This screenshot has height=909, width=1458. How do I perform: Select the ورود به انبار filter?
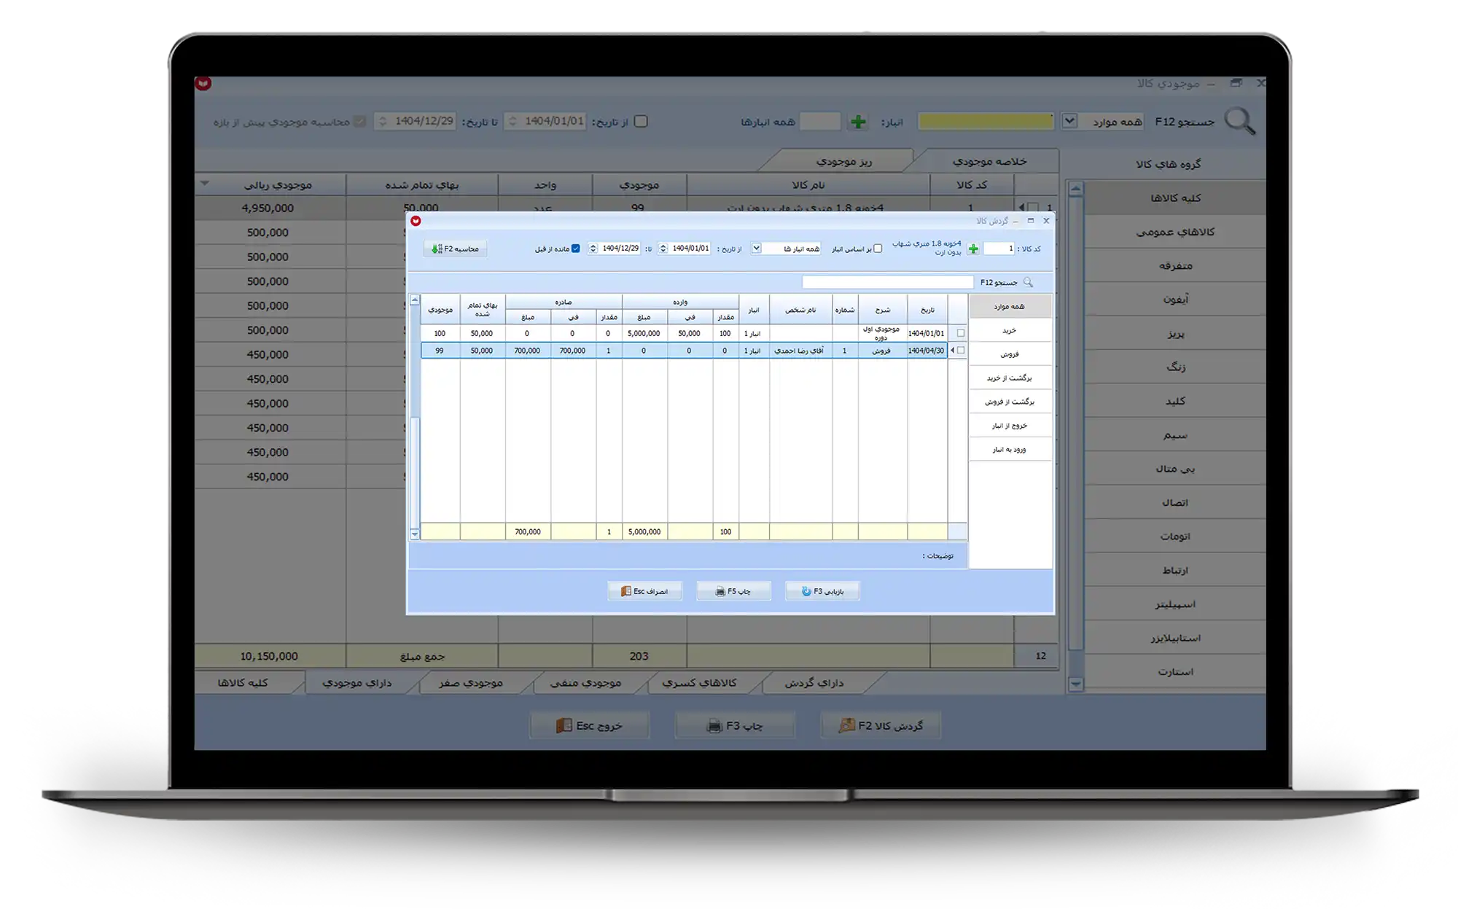[1010, 450]
